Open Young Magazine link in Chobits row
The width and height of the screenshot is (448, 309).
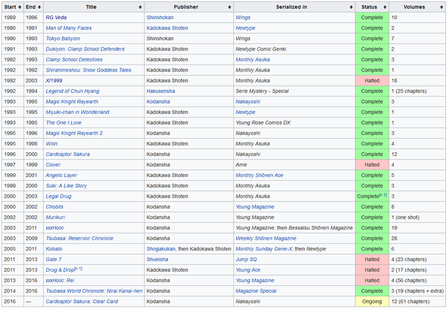pyautogui.click(x=255, y=207)
